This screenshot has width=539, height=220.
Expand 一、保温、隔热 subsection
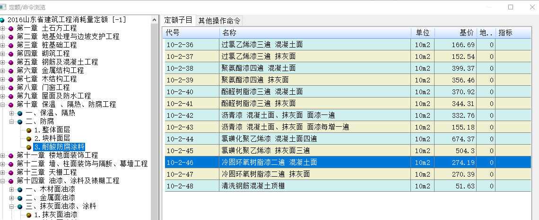(12, 113)
